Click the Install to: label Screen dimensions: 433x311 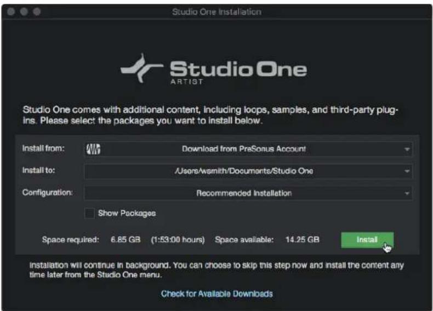pos(39,170)
